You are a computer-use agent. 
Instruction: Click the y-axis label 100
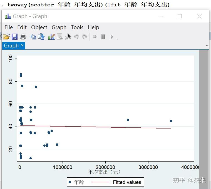(x=10, y=58)
